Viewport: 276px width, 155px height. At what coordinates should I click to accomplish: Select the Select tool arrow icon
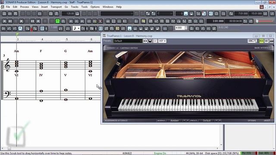point(3,28)
